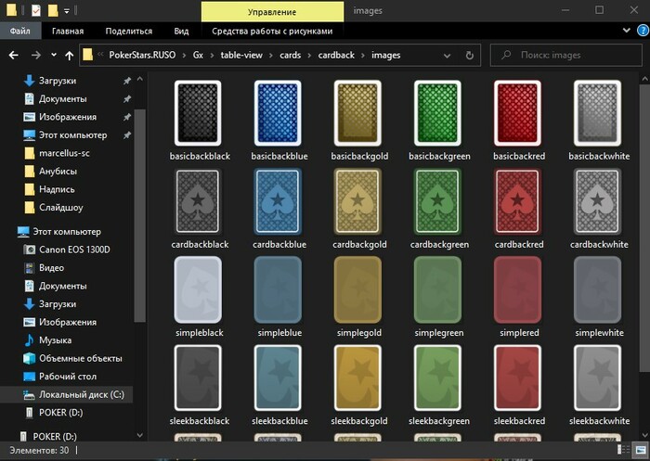Go forward with the right arrow
The image size is (650, 461).
36,55
